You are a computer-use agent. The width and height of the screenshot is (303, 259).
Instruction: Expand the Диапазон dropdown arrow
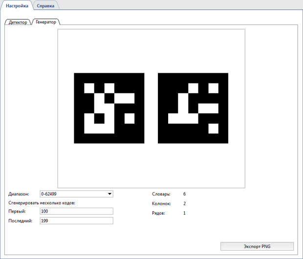(109, 194)
